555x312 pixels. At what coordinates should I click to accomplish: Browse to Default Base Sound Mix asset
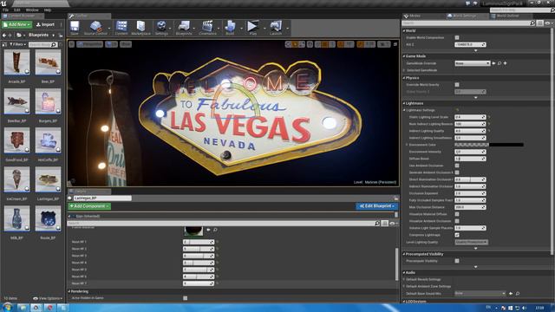(518, 293)
